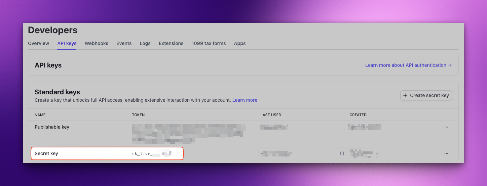This screenshot has height=186, width=487.
Task: Open more options for Publishable key
Action: (x=446, y=127)
